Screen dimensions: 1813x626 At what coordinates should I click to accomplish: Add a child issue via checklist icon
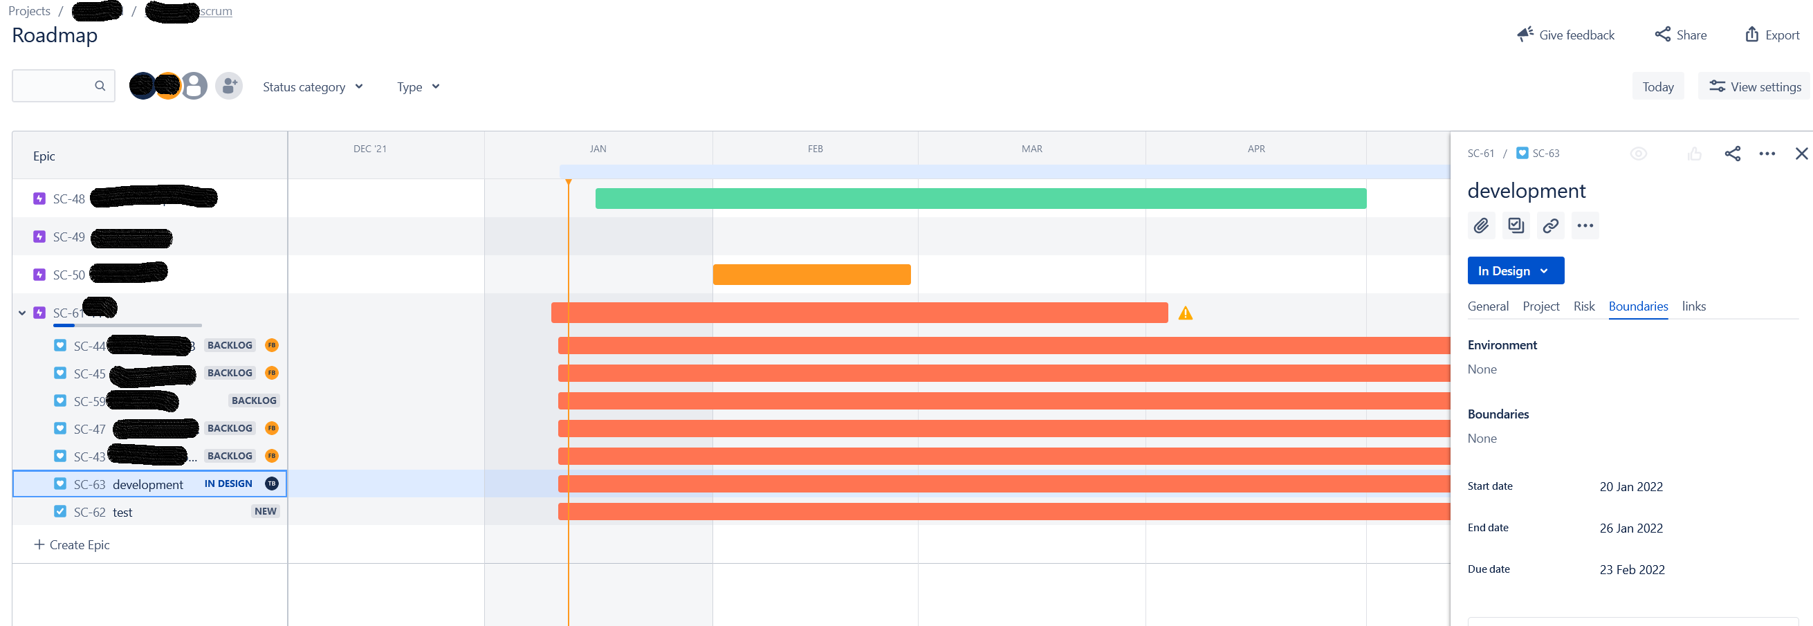pos(1516,226)
